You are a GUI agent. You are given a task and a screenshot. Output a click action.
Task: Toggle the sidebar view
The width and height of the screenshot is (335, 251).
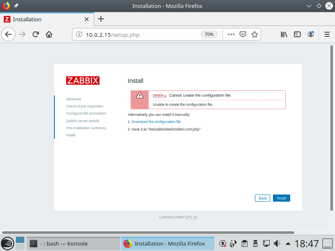(297, 34)
